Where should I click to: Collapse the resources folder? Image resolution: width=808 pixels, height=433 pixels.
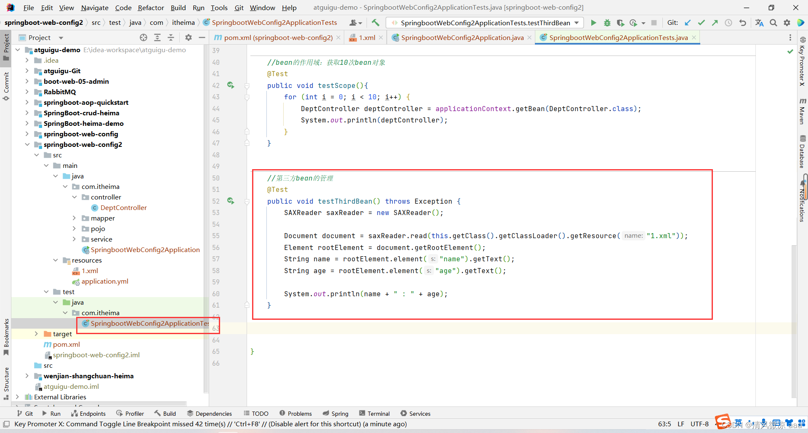[56, 260]
